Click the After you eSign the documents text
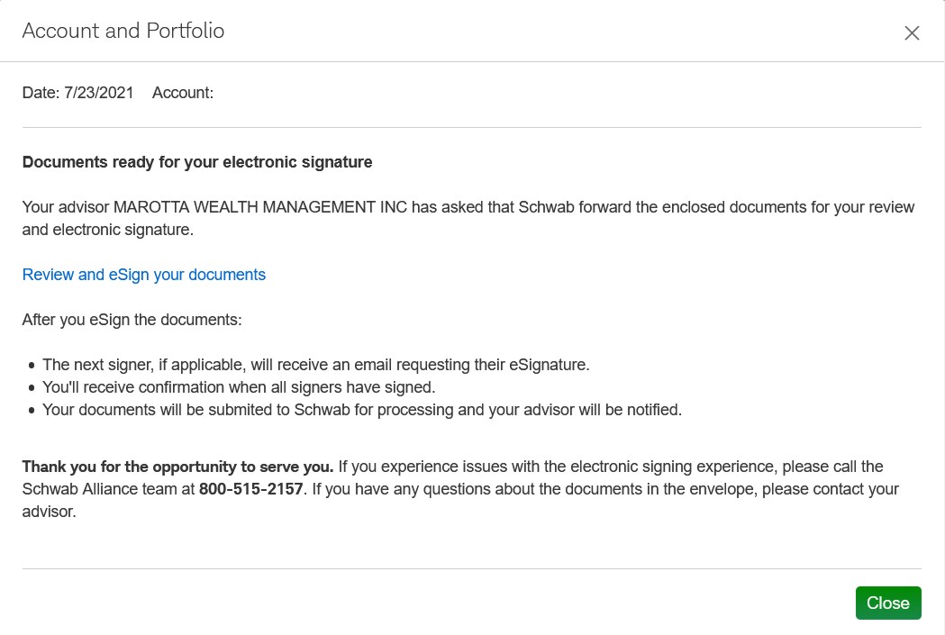The height and width of the screenshot is (635, 945). coord(132,320)
